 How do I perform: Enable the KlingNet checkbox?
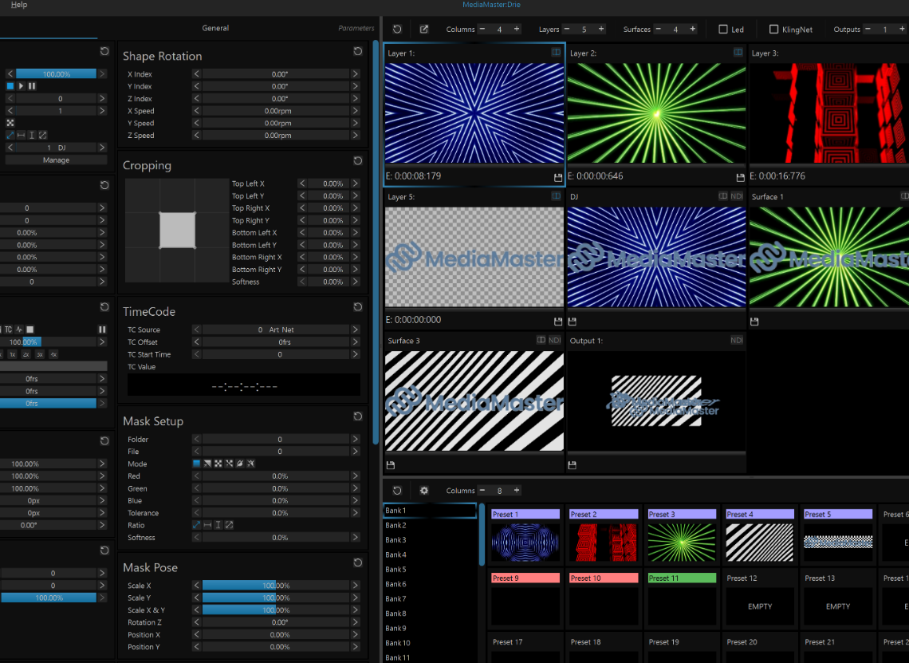click(x=773, y=29)
